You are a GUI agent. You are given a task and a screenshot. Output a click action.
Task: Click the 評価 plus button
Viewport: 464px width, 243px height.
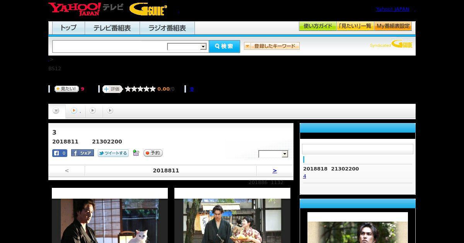(x=112, y=89)
